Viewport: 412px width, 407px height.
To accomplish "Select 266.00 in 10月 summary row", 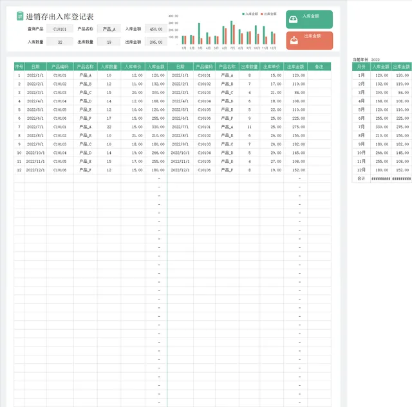I will [x=380, y=153].
